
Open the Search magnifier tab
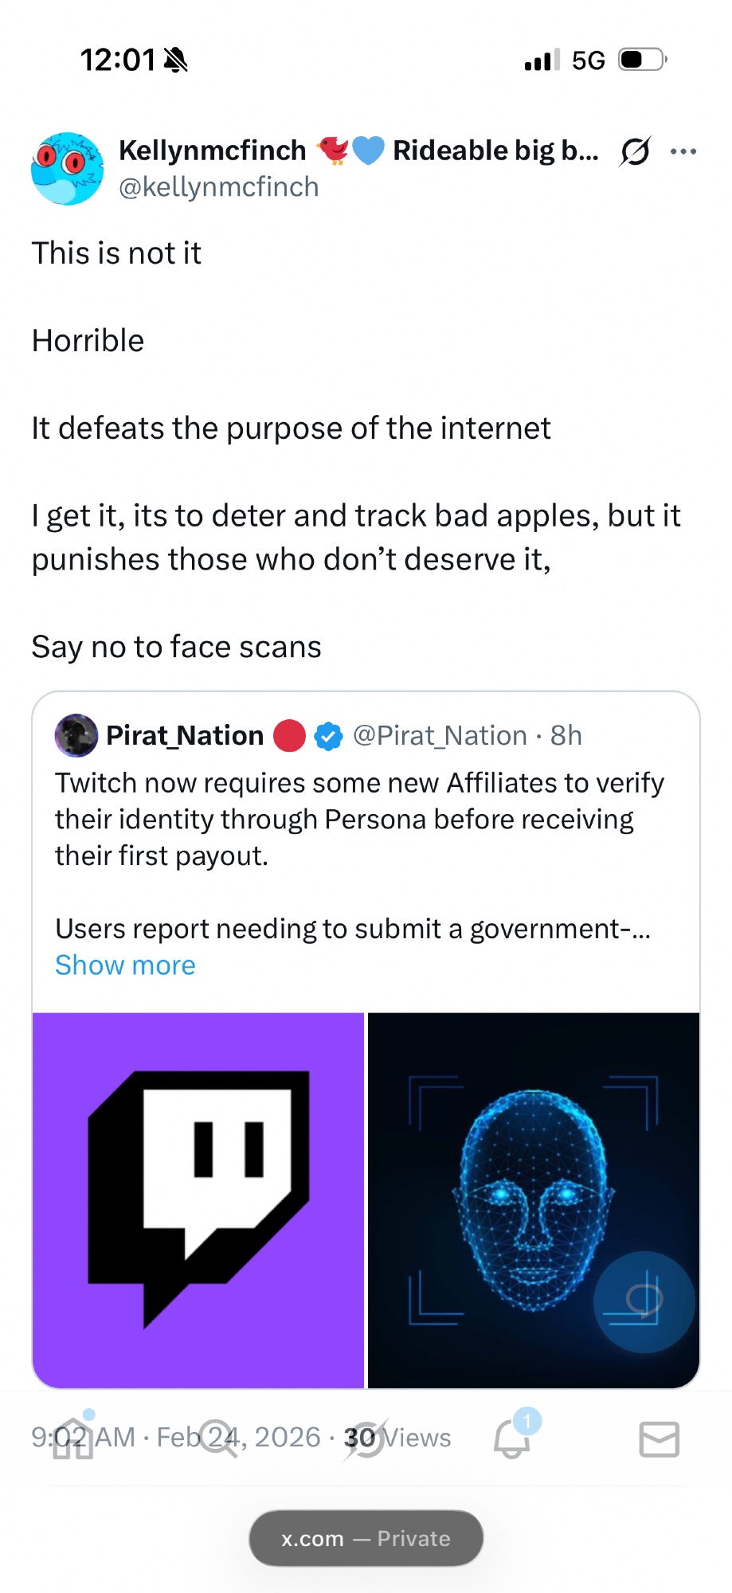click(x=218, y=1438)
